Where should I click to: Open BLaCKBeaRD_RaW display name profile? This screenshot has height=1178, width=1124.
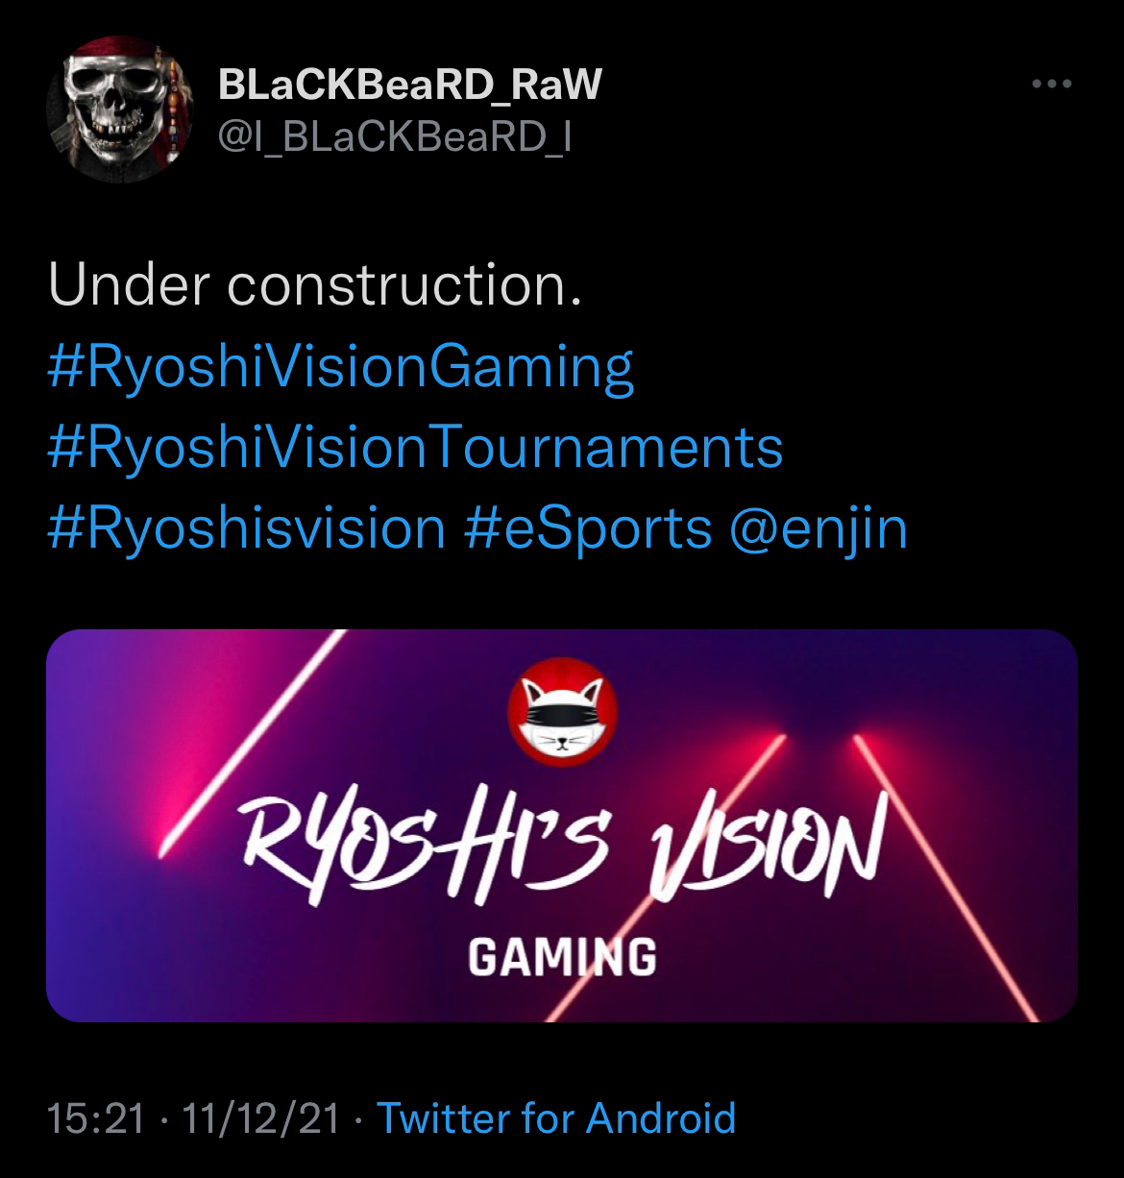click(409, 86)
